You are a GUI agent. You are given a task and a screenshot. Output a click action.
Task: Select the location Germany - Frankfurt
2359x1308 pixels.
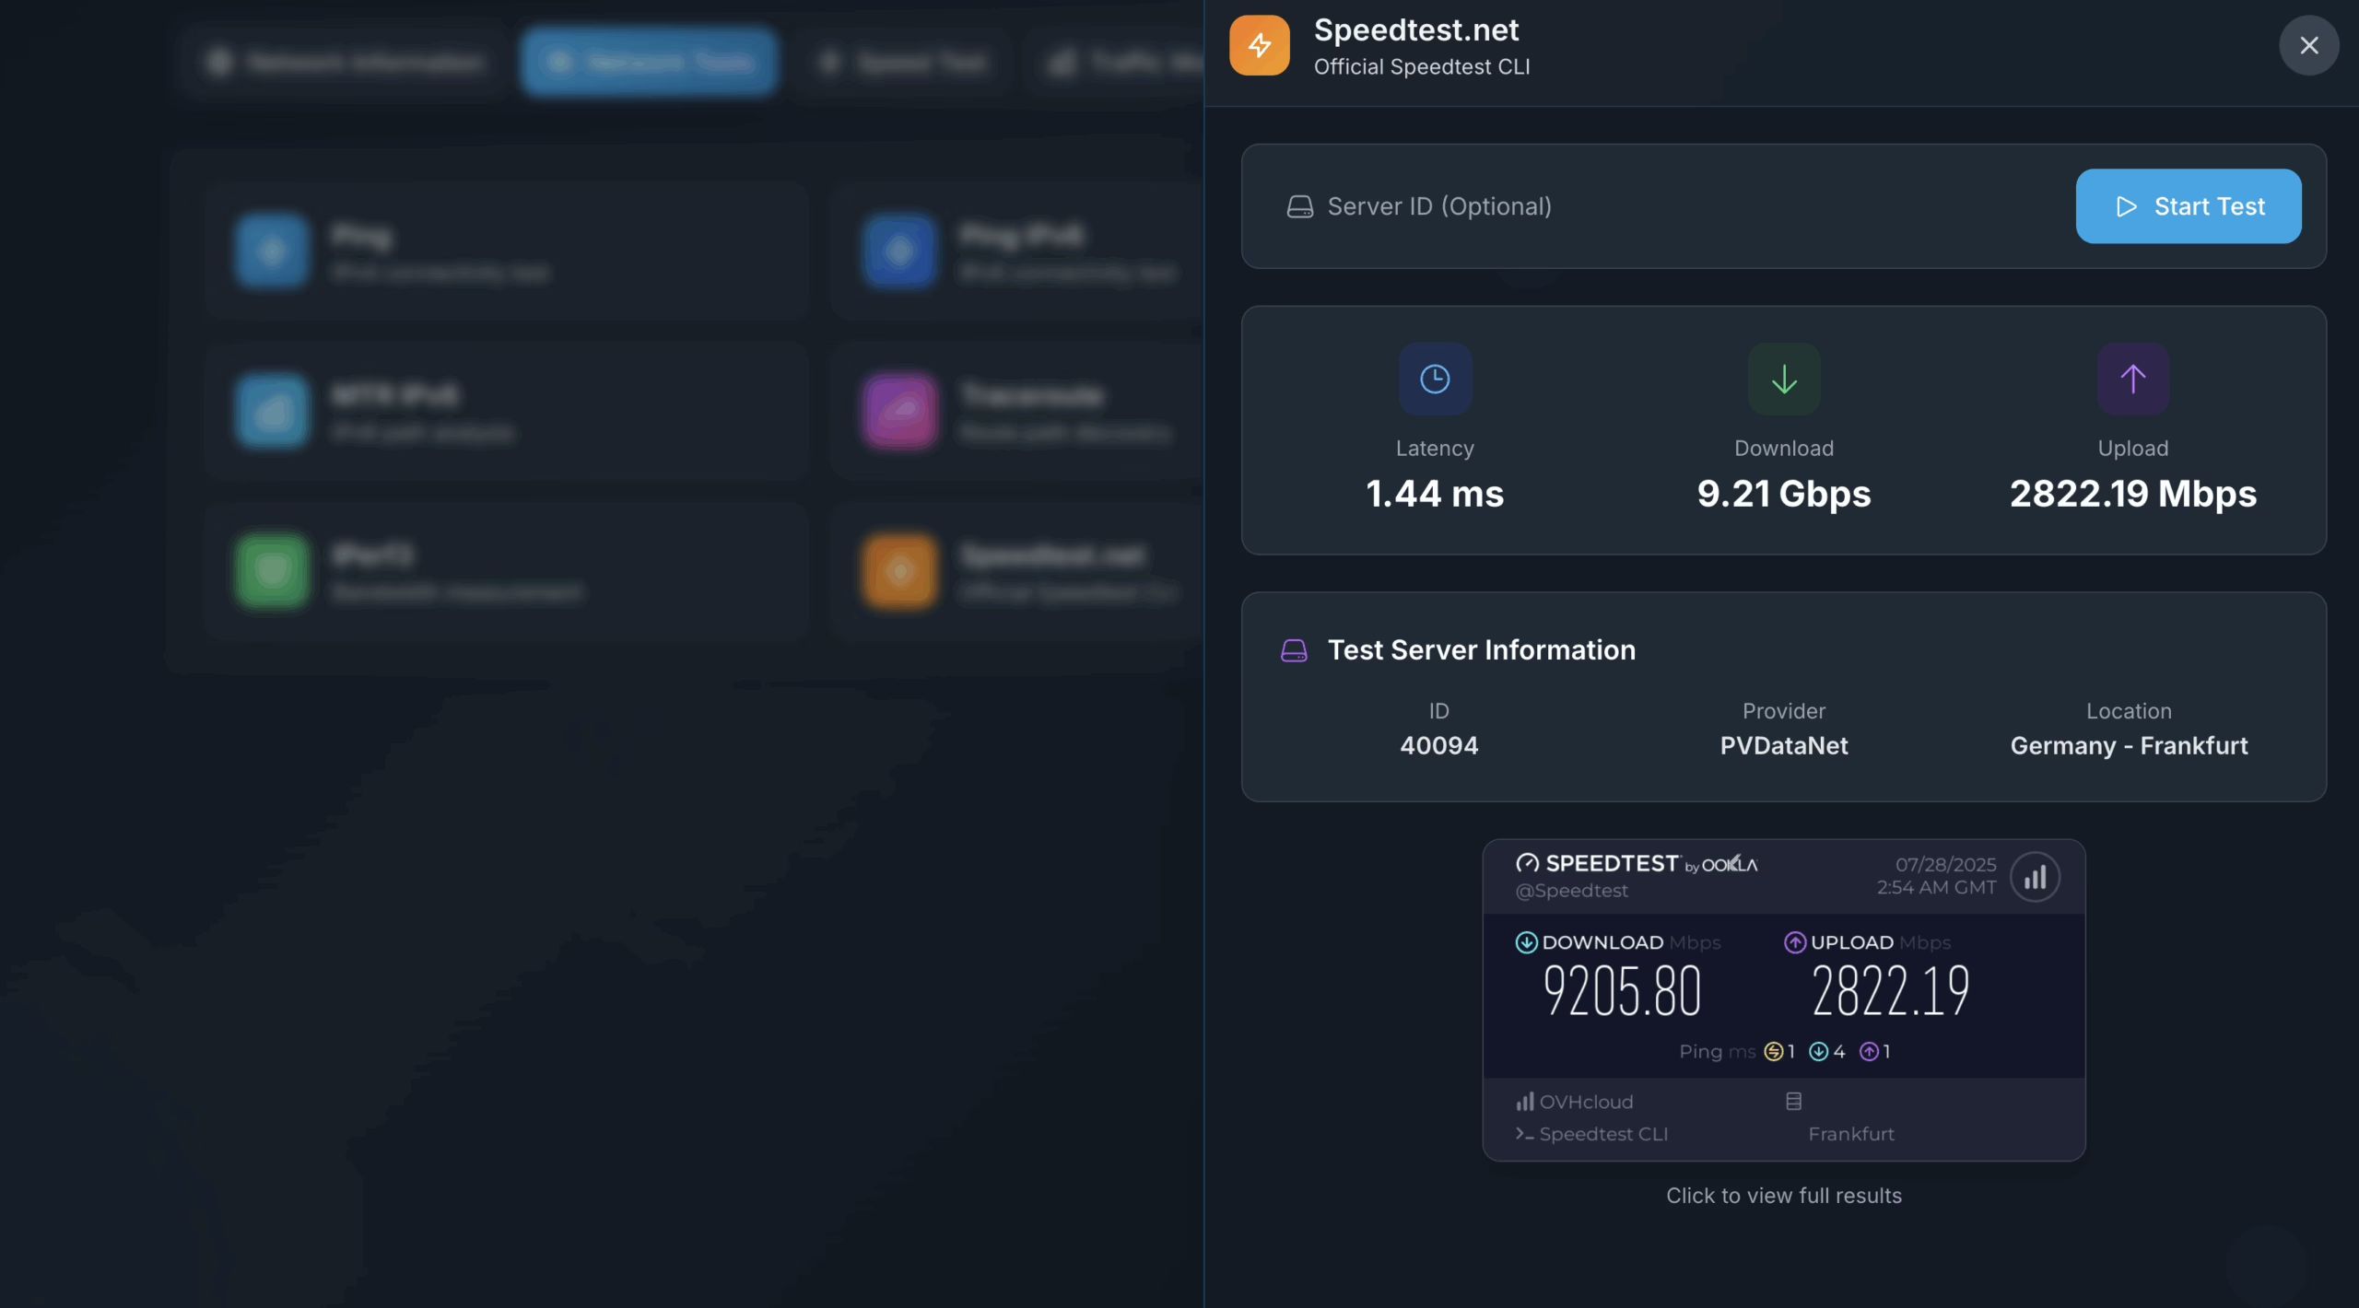point(2129,745)
